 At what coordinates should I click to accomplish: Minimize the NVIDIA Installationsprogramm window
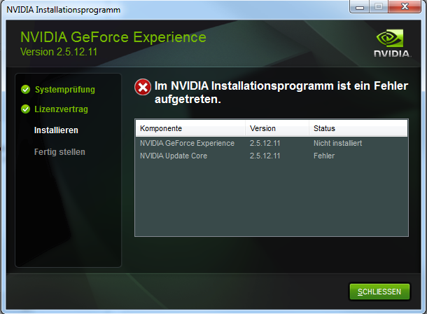(360, 6)
